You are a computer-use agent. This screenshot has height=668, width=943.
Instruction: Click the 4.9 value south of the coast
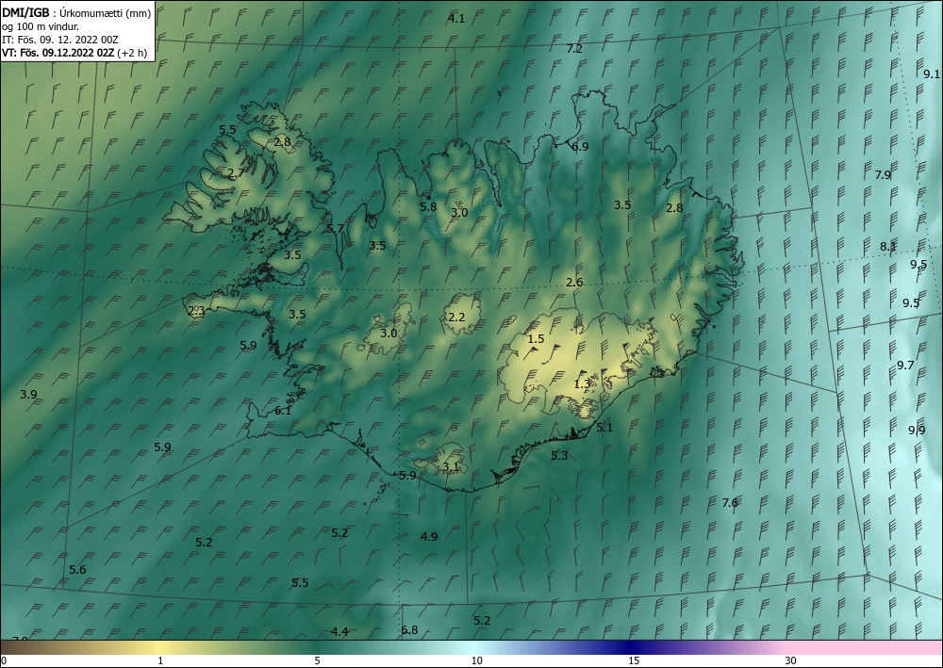coord(429,536)
